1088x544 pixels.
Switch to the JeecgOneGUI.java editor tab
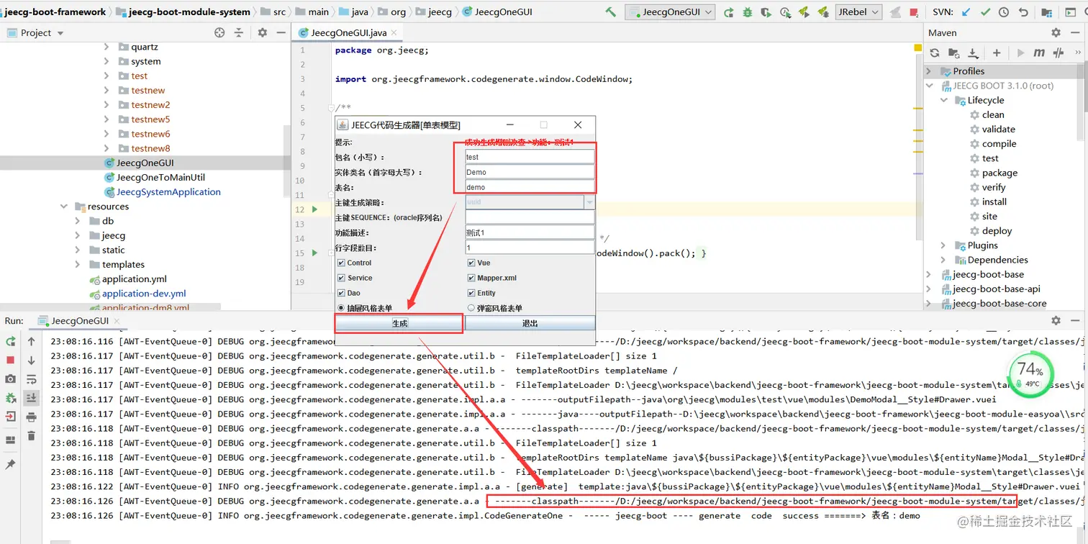click(348, 32)
